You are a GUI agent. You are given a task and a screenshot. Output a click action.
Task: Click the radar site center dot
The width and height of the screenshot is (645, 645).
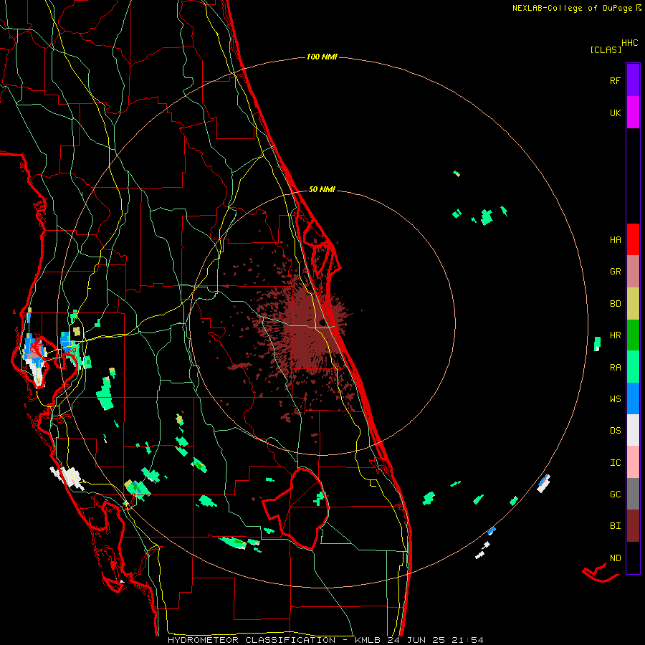tap(322, 322)
